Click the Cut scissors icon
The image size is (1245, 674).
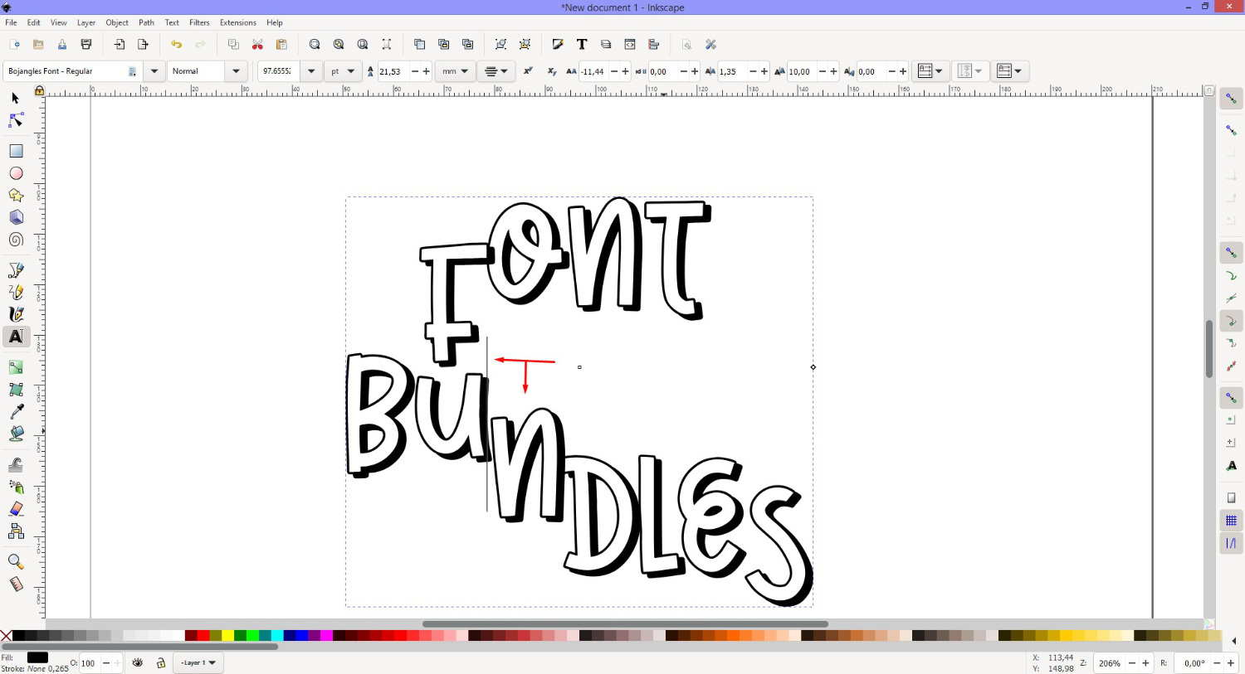(257, 45)
